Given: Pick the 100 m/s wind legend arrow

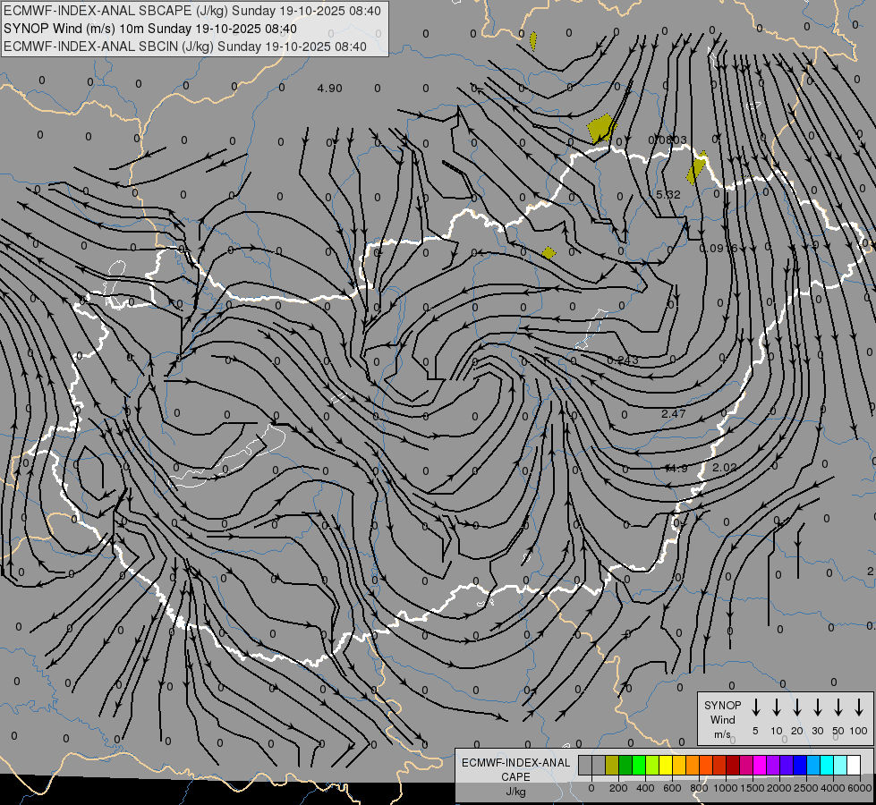Looking at the screenshot, I should (x=859, y=708).
